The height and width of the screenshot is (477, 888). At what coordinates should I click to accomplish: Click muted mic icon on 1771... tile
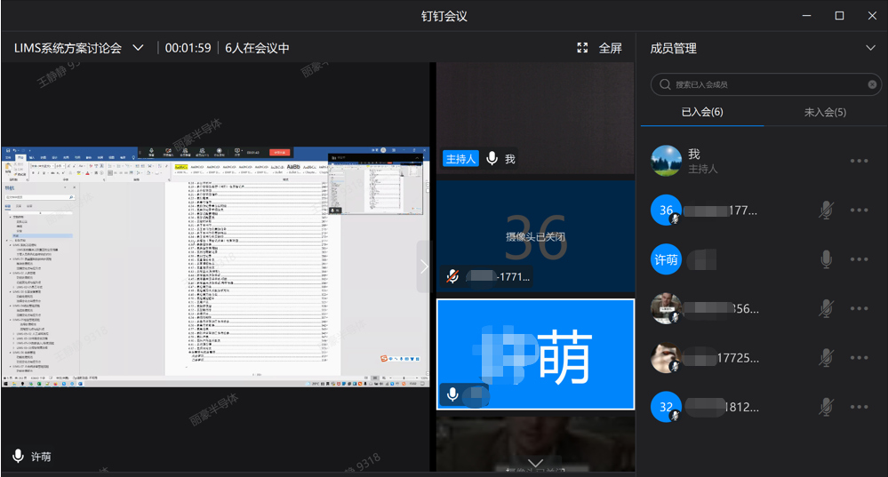click(452, 276)
